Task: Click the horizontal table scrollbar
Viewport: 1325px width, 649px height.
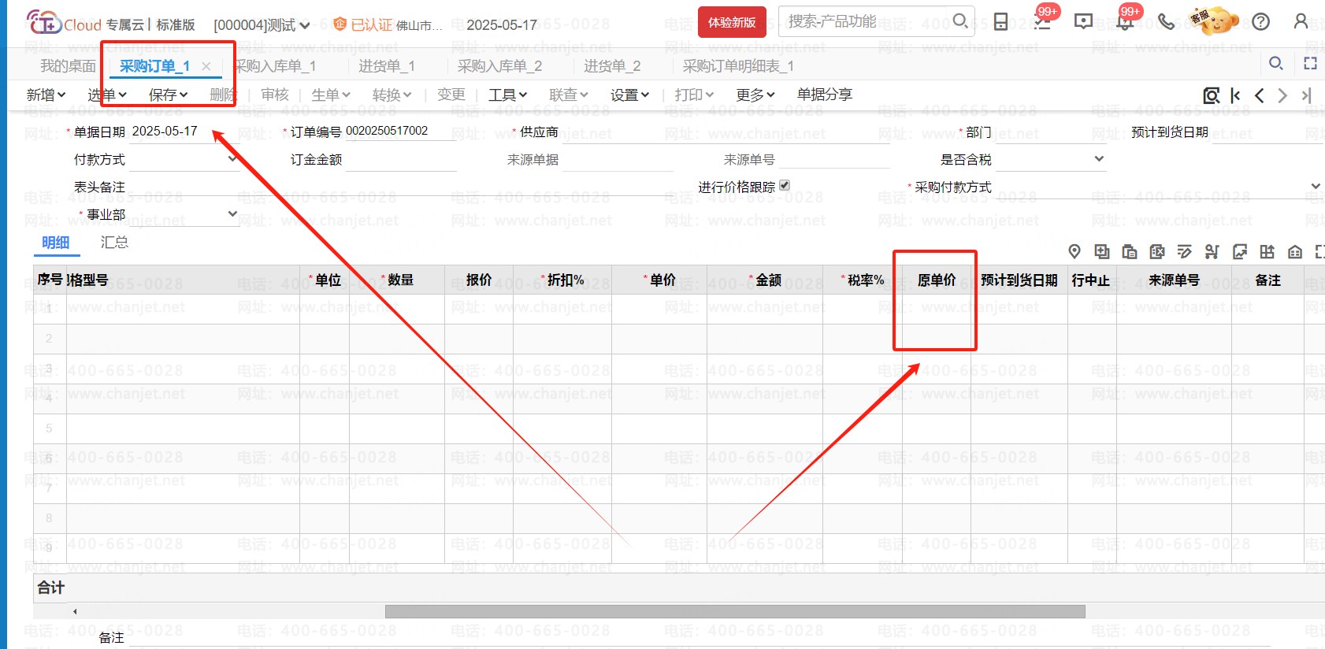Action: [734, 611]
